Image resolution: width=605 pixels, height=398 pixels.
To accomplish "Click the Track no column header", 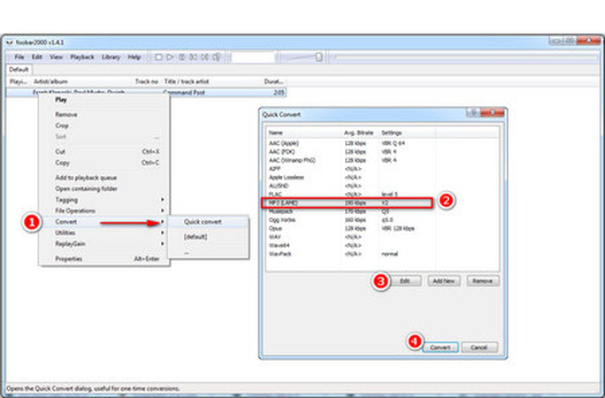I will tap(147, 81).
